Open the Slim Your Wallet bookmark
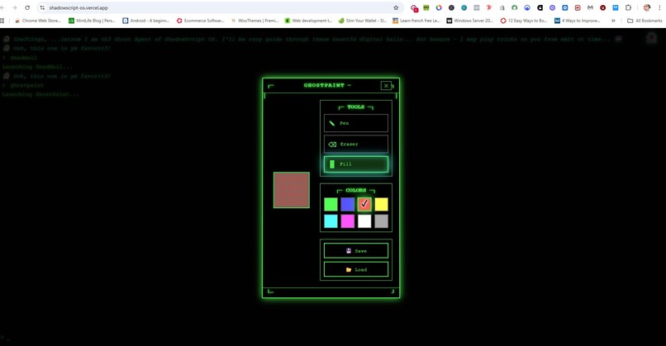This screenshot has height=346, width=666. point(363,21)
